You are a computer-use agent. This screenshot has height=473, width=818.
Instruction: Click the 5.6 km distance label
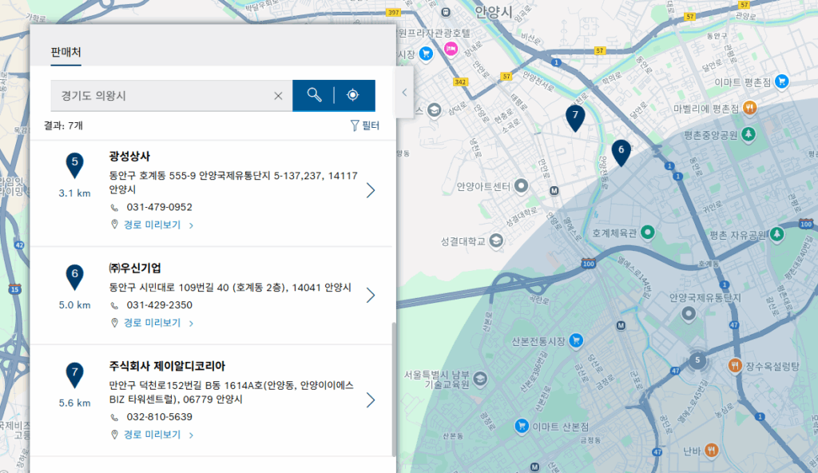[x=74, y=403]
